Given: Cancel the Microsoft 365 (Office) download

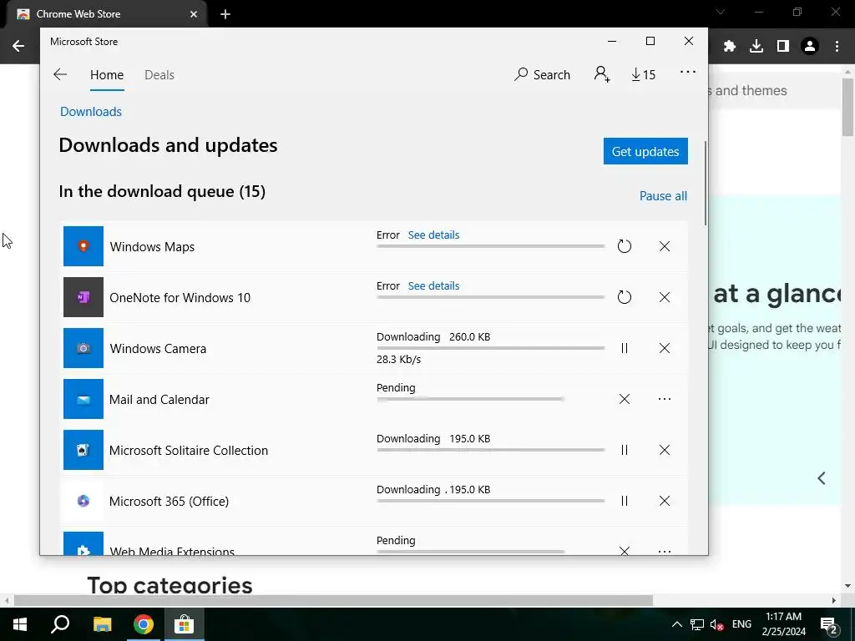Looking at the screenshot, I should coord(664,501).
